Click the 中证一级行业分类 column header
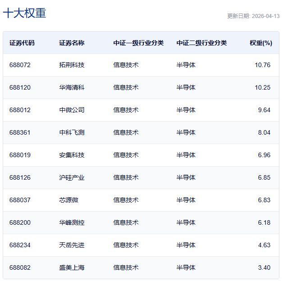 pyautogui.click(x=138, y=43)
